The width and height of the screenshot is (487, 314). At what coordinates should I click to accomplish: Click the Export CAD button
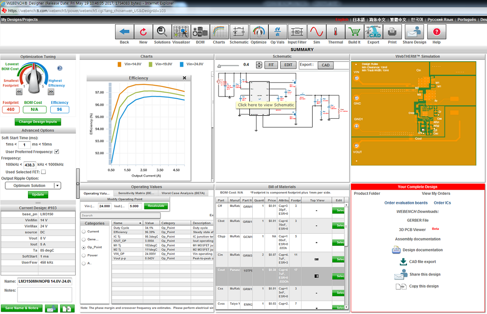pos(326,65)
